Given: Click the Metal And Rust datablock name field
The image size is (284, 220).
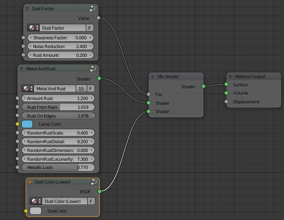Looking at the screenshot, I should [x=55, y=88].
